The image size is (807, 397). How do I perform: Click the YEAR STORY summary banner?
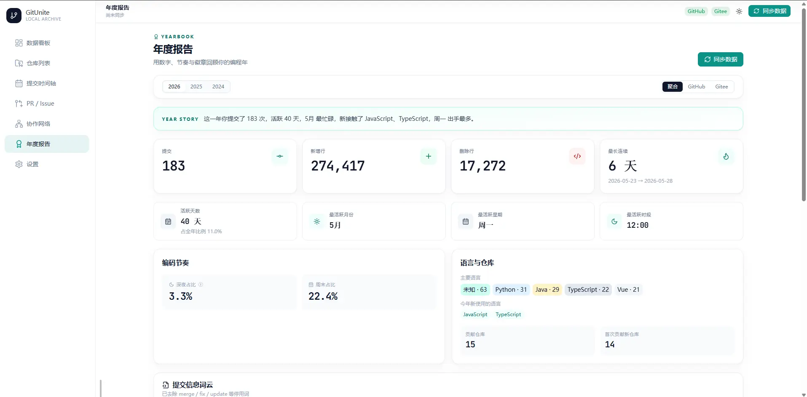448,119
